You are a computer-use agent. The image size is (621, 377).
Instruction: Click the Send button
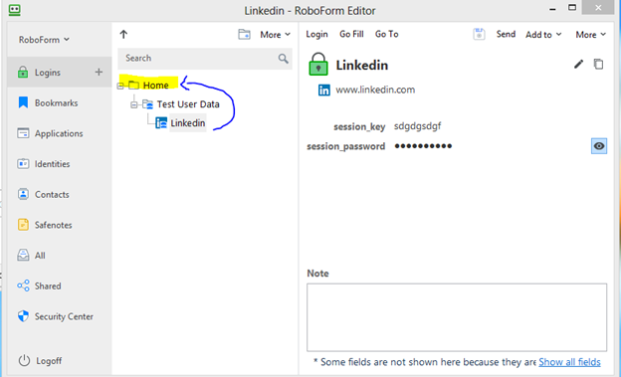tap(506, 34)
